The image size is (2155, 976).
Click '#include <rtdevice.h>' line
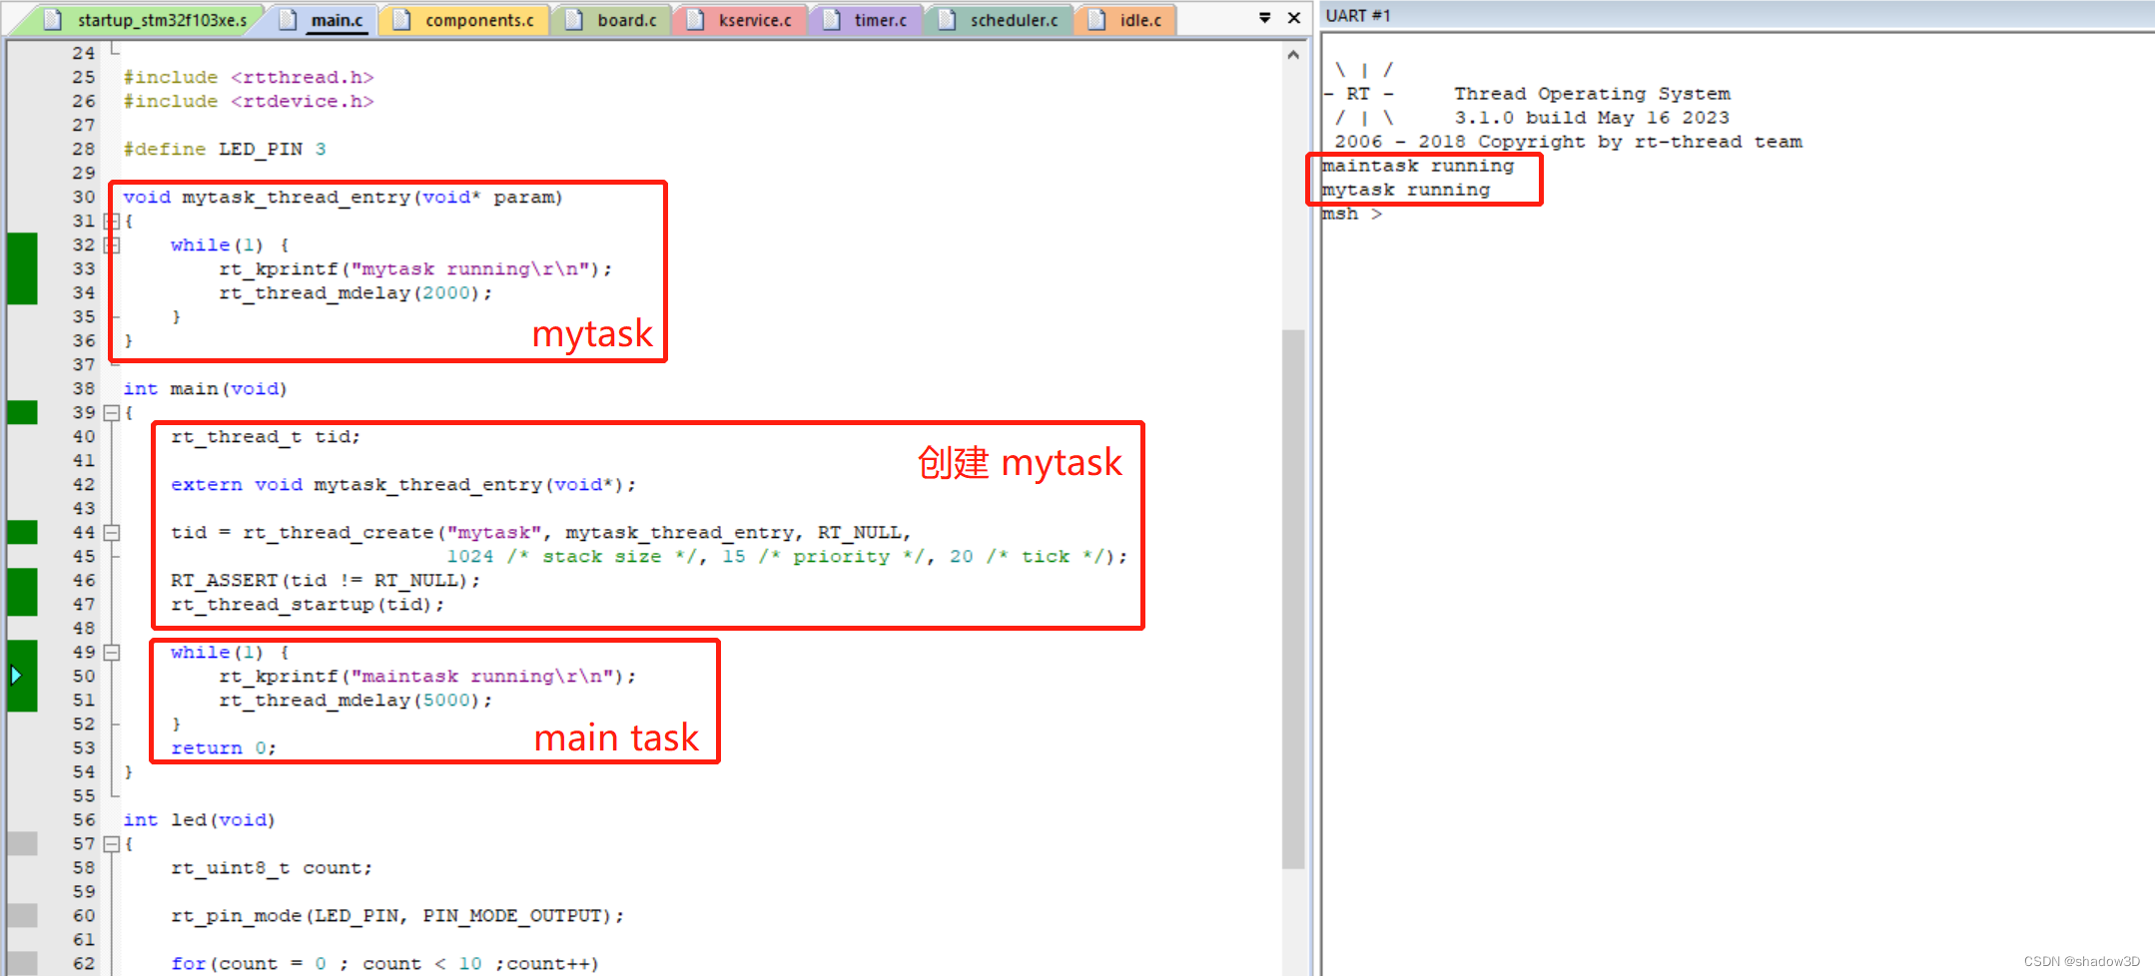point(249,102)
